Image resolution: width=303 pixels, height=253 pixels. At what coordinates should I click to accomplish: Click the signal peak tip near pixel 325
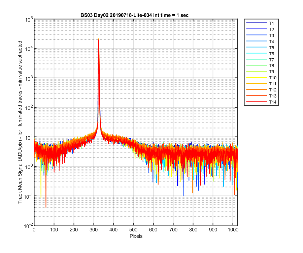point(99,39)
